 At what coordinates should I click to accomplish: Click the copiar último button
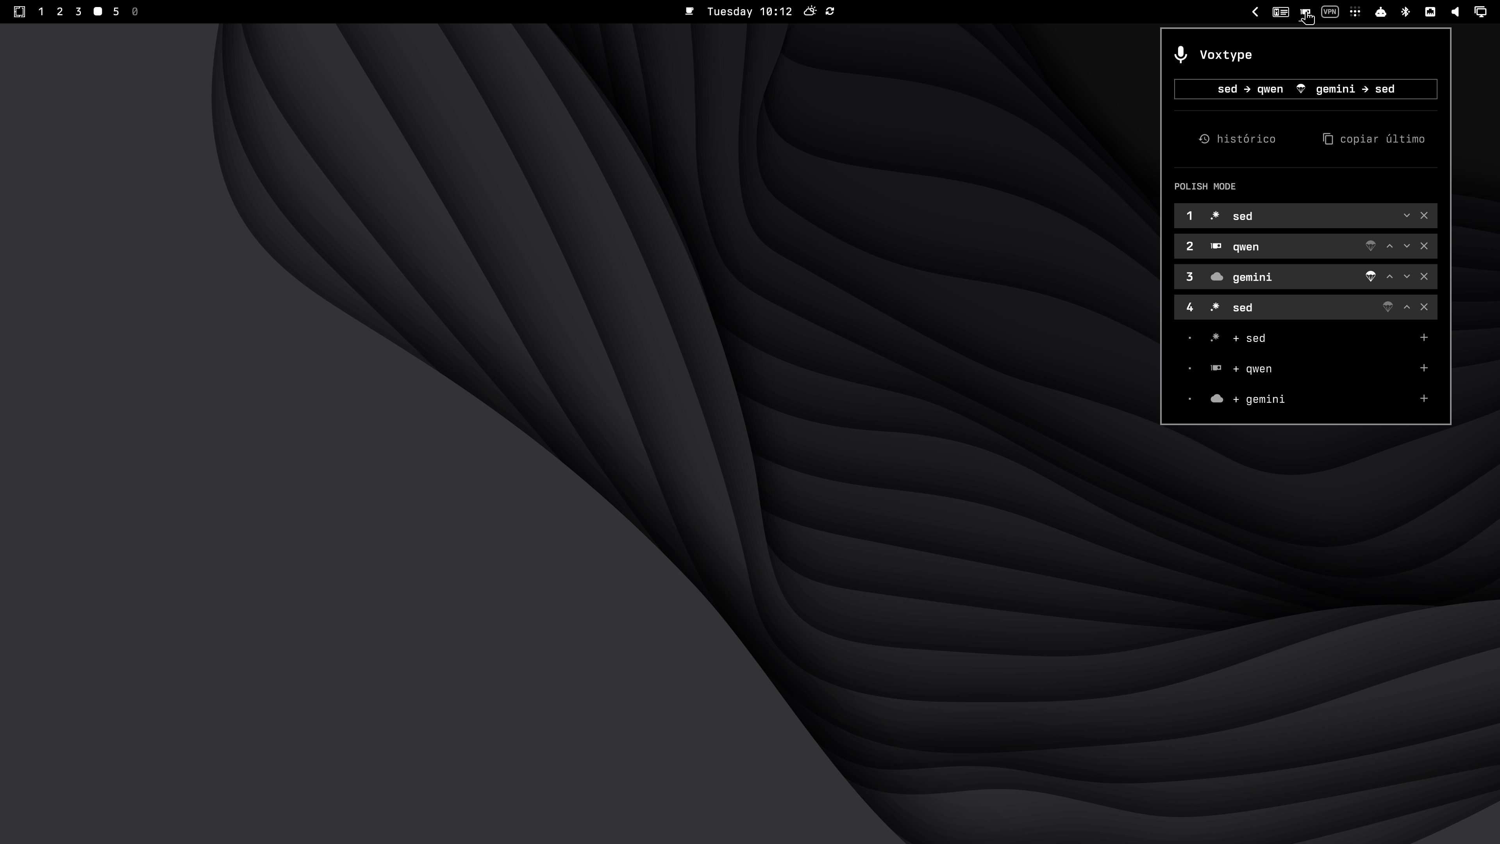[x=1374, y=139]
